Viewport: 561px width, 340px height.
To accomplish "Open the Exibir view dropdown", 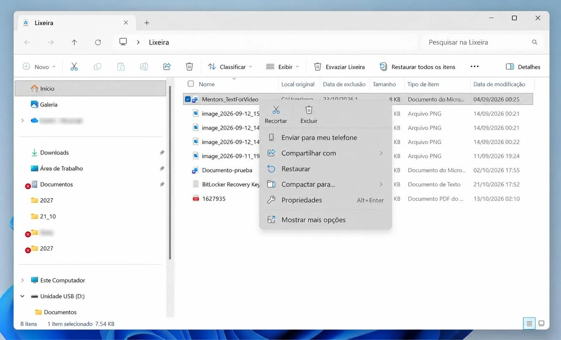I will (x=283, y=66).
